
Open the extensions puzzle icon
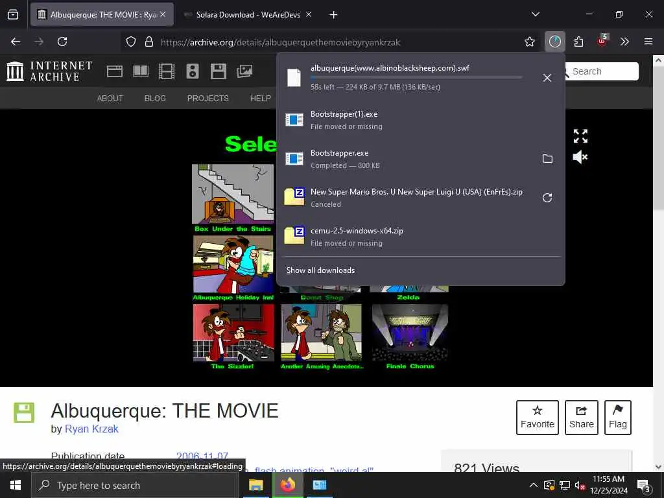coord(578,41)
